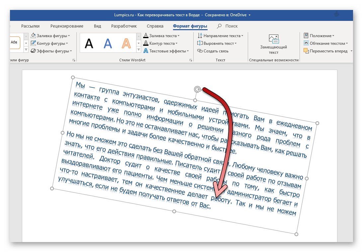Expand the Выровнять текст dropdown
This screenshot has height=252, width=363.
tap(236, 43)
